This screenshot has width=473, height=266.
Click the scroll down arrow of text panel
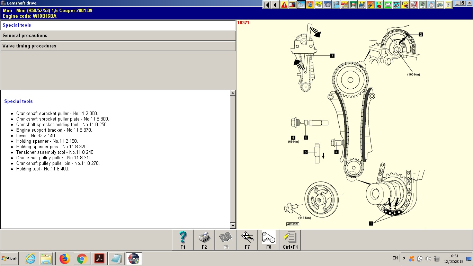click(x=233, y=226)
